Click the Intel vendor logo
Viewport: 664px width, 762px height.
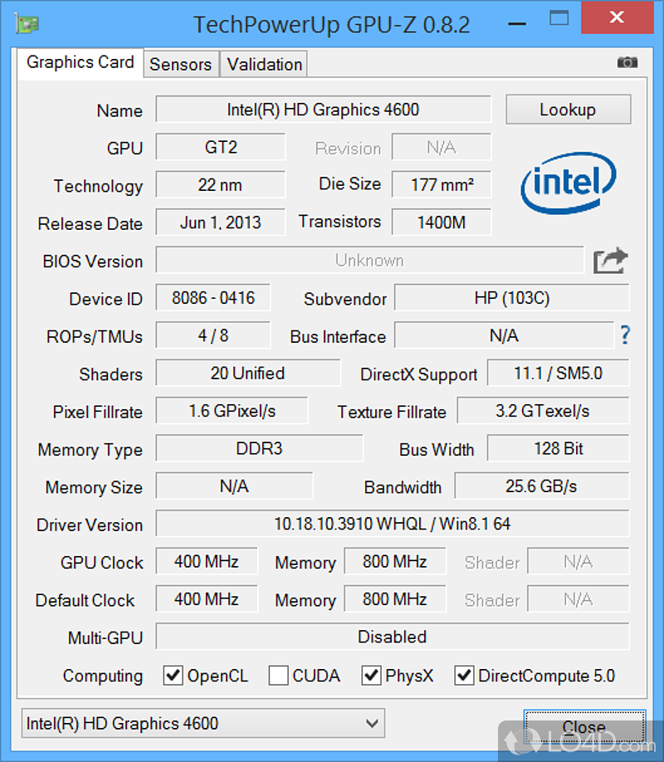(569, 183)
